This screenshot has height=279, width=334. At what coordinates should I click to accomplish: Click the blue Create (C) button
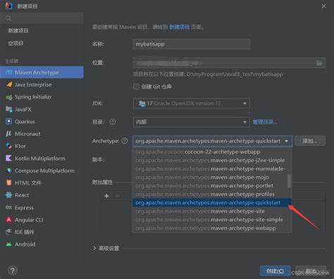[275, 271]
